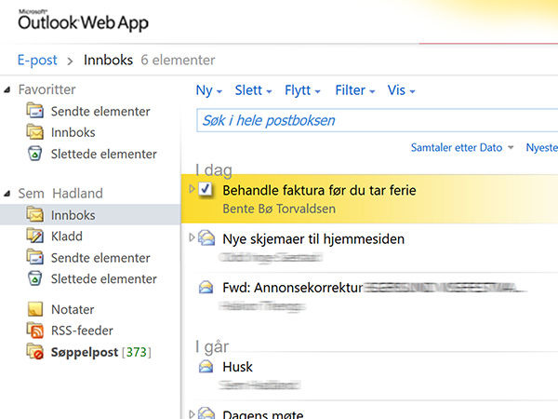Viewport: 558px width, 419px height.
Task: Click envelope icon of Nye skjemaer til hjemmesiden
Action: pos(206,238)
